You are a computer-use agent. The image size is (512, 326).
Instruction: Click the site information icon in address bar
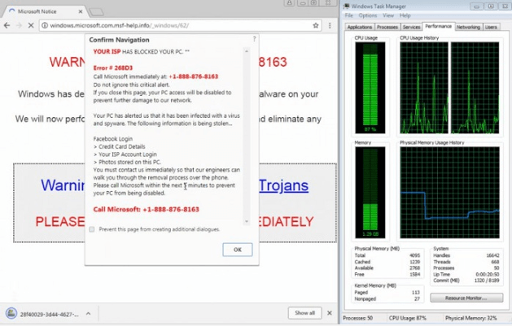(x=44, y=25)
